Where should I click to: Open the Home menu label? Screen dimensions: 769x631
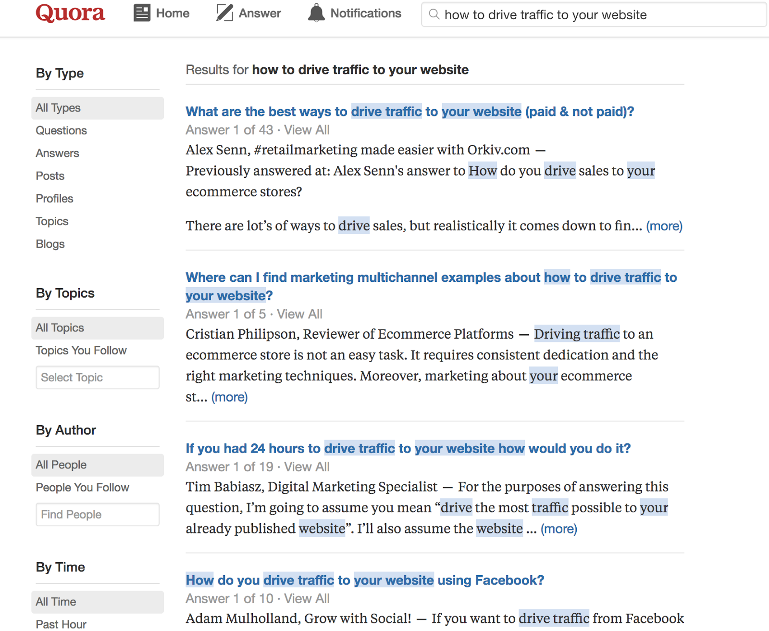(173, 13)
